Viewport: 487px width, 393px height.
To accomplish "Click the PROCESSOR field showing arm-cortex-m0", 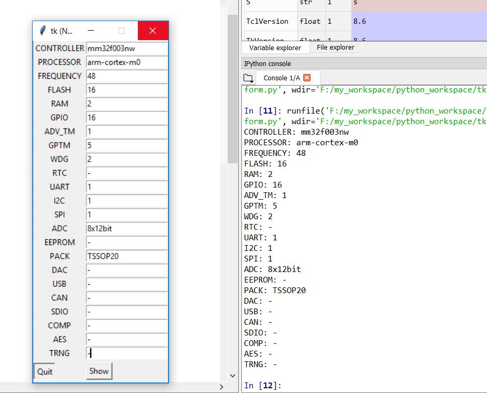I will click(x=126, y=62).
